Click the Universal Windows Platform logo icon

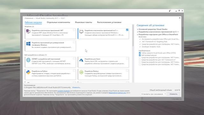28,44
